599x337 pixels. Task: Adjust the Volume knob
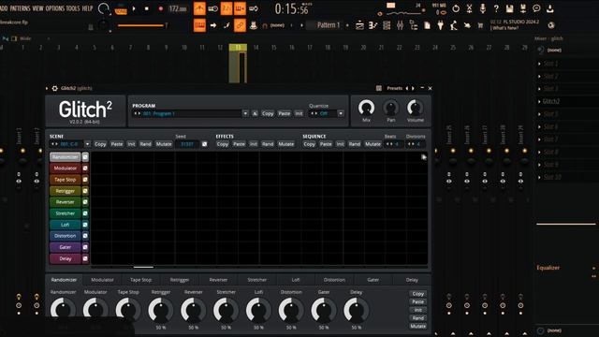point(416,108)
